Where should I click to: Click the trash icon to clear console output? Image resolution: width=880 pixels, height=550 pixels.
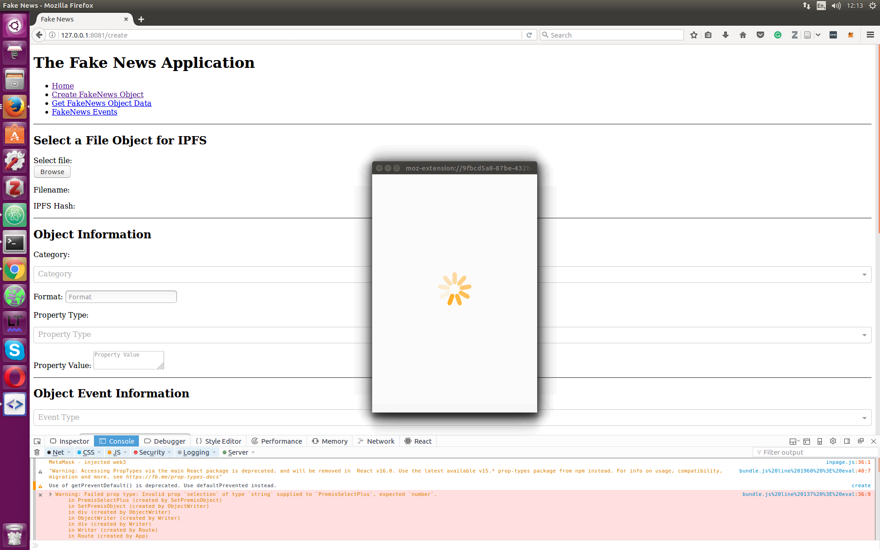point(37,452)
